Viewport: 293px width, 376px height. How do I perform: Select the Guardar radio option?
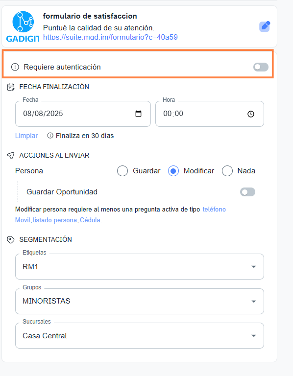pyautogui.click(x=122, y=171)
